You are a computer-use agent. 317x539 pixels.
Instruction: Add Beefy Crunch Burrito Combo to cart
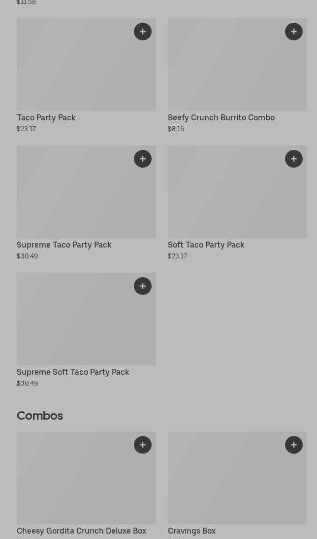click(294, 32)
